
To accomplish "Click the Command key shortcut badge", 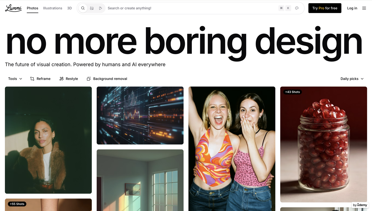I will point(281,8).
